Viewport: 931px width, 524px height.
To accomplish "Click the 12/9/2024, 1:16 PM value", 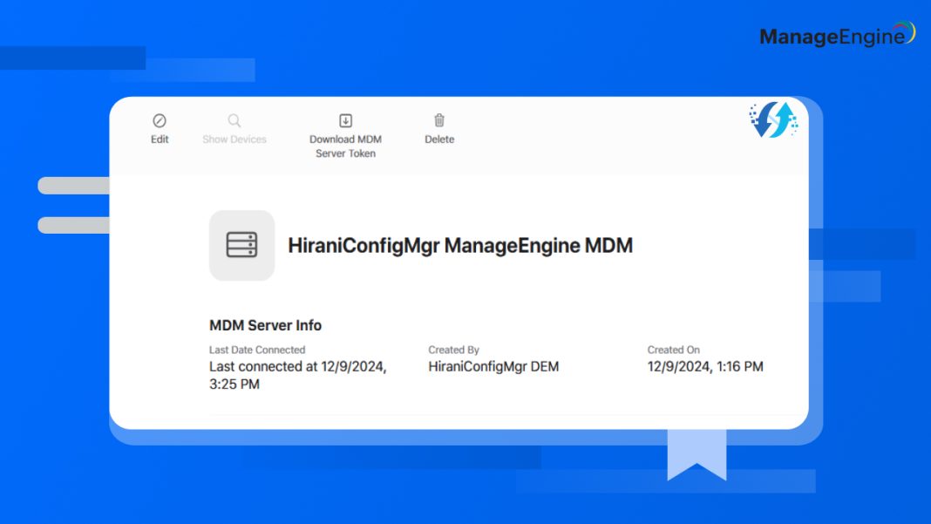I will click(705, 366).
